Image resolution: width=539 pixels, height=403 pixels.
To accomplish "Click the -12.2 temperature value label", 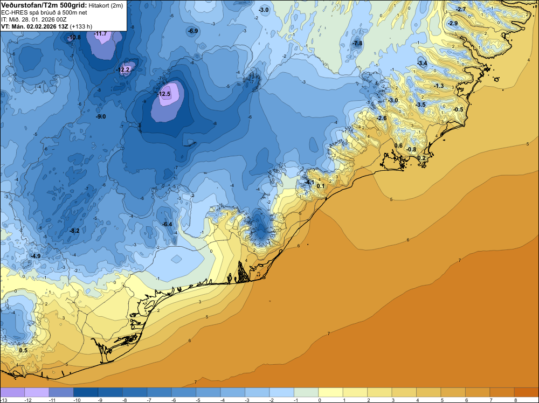I will point(123,70).
